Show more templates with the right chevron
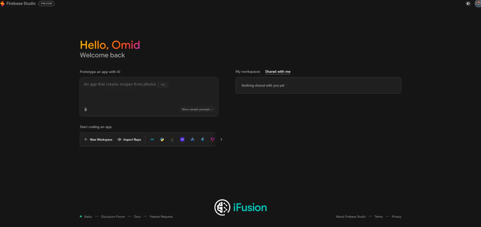The height and width of the screenshot is (227, 481). coord(221,139)
